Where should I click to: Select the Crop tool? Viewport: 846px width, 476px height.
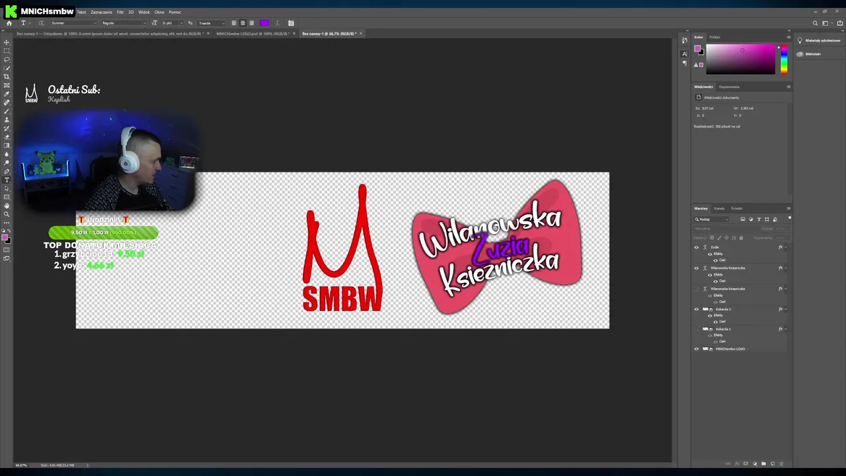pos(7,77)
